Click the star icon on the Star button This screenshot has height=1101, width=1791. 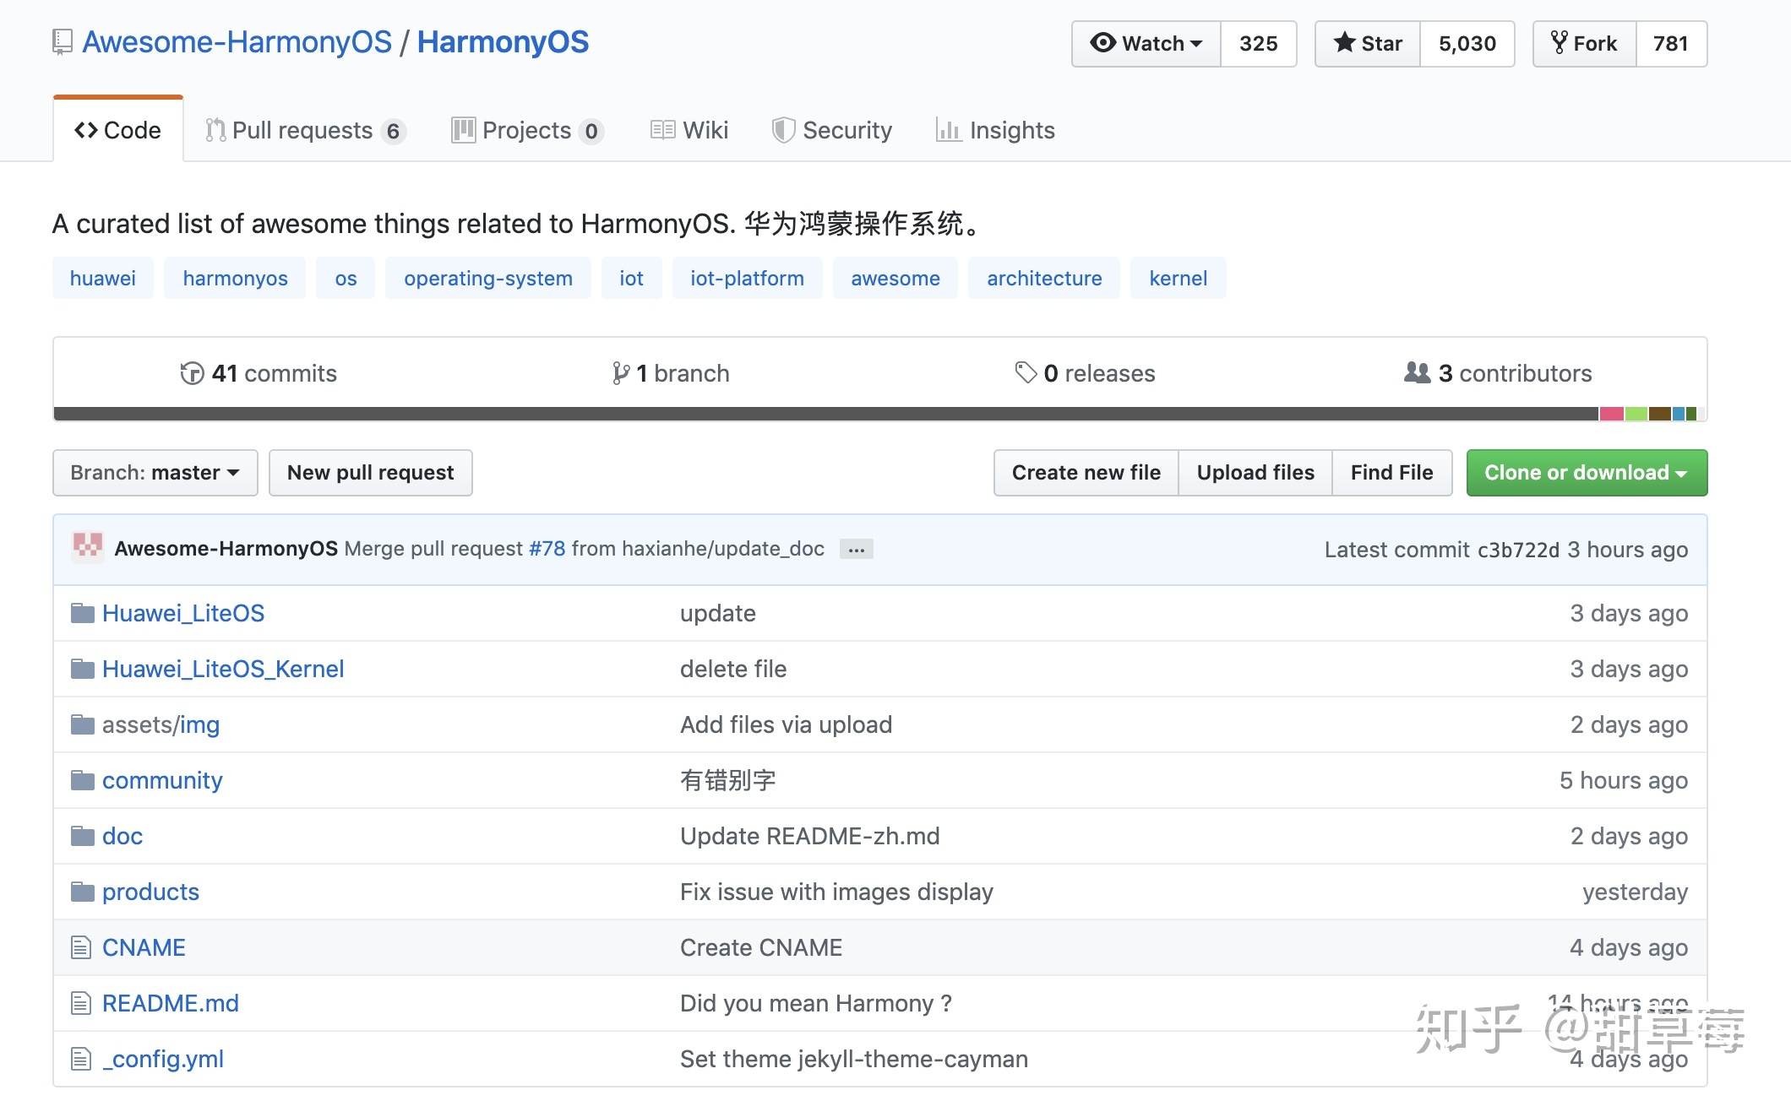point(1345,42)
